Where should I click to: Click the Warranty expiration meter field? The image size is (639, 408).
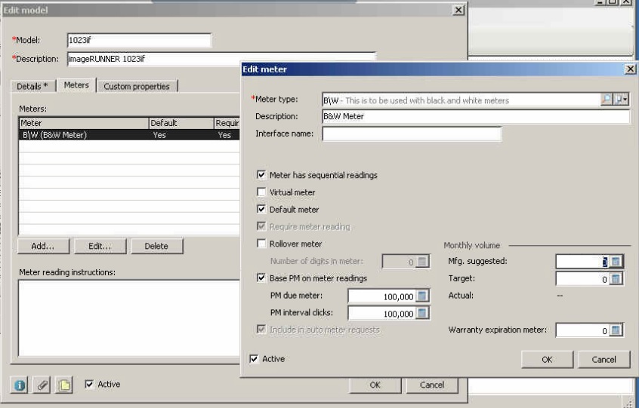click(x=583, y=330)
